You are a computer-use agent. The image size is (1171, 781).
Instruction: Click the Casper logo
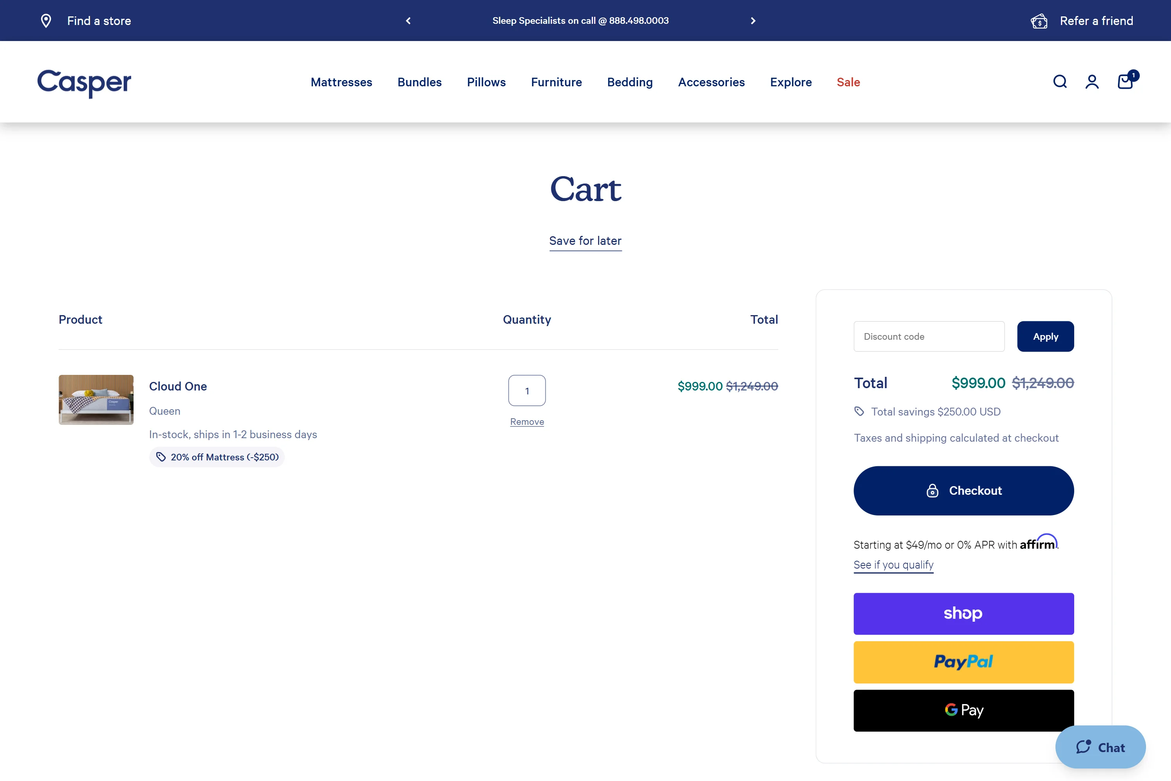tap(84, 83)
